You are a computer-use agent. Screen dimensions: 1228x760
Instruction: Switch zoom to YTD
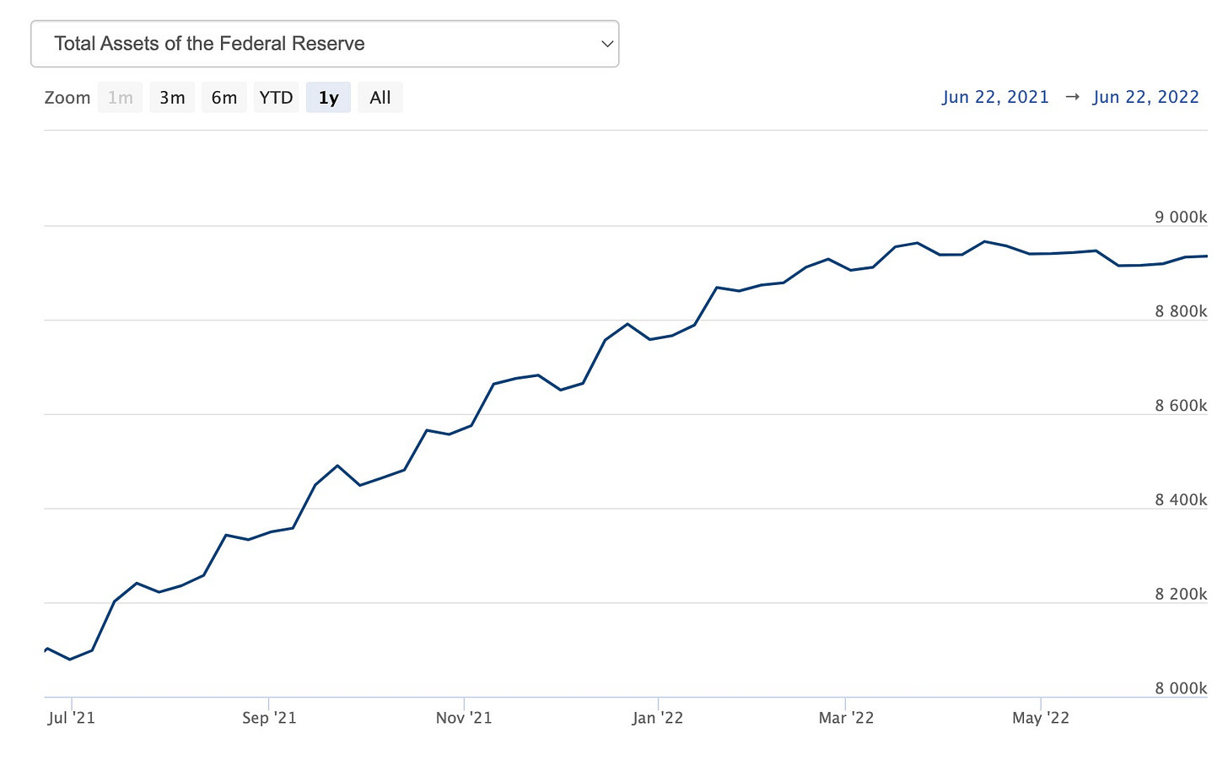tap(276, 98)
